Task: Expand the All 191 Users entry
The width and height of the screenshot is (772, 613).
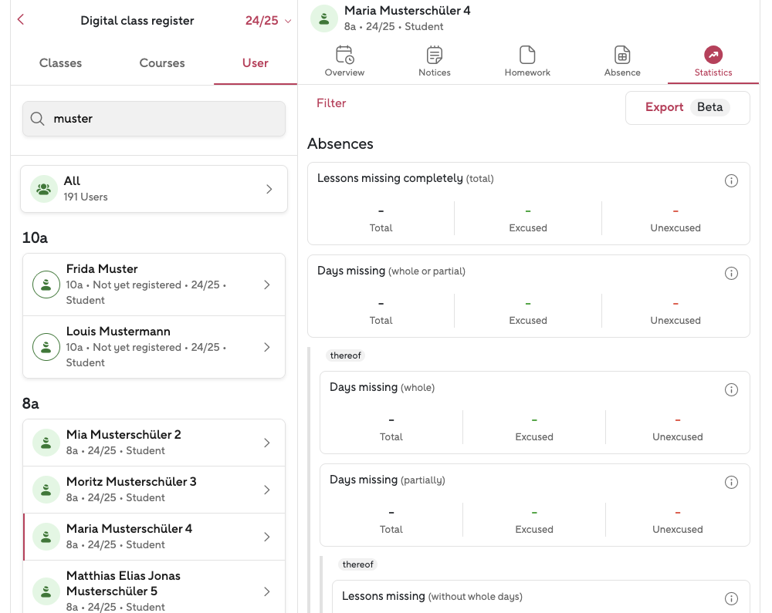Action: point(154,189)
